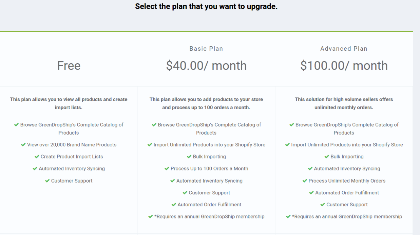Screen dimensions: 420x235
Task: Click the Automated Order Fulfillment checkmark under the Advanced Plan
Action: [x=311, y=193]
